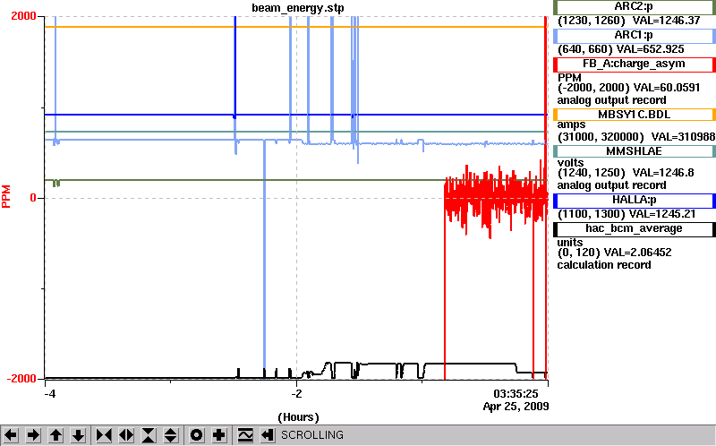Click the MMSHLAE VAL=1246.8 reading
The image size is (716, 446).
pyautogui.click(x=663, y=173)
